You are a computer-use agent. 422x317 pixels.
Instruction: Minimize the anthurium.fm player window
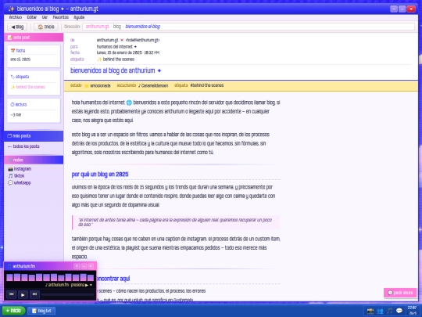(x=84, y=266)
